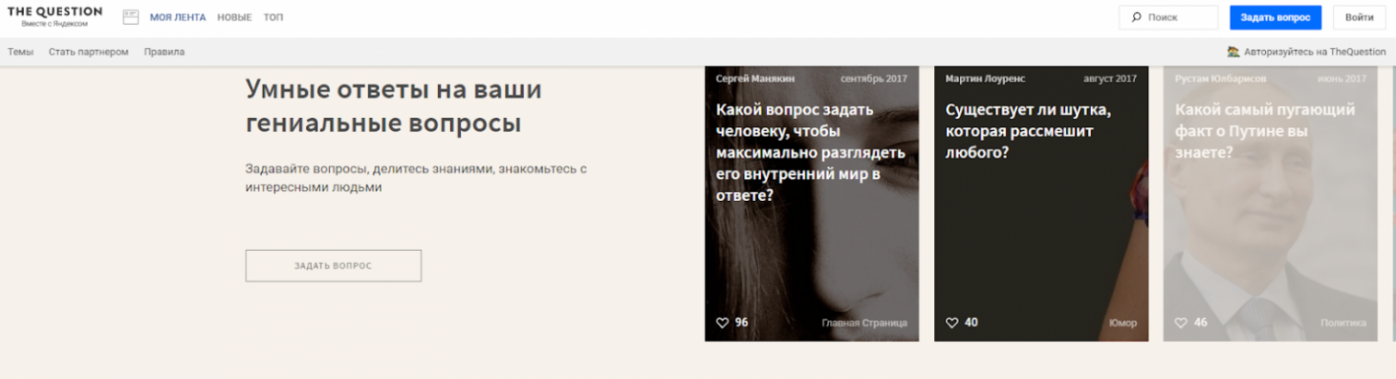Screen dimensions: 1396x379
Task: Like the card with 96 hearts
Action: click(723, 323)
